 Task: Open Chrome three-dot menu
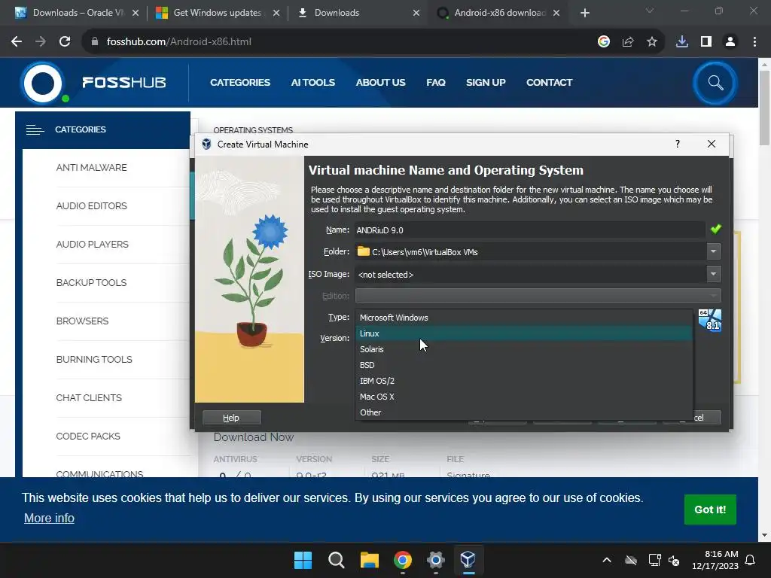(754, 42)
